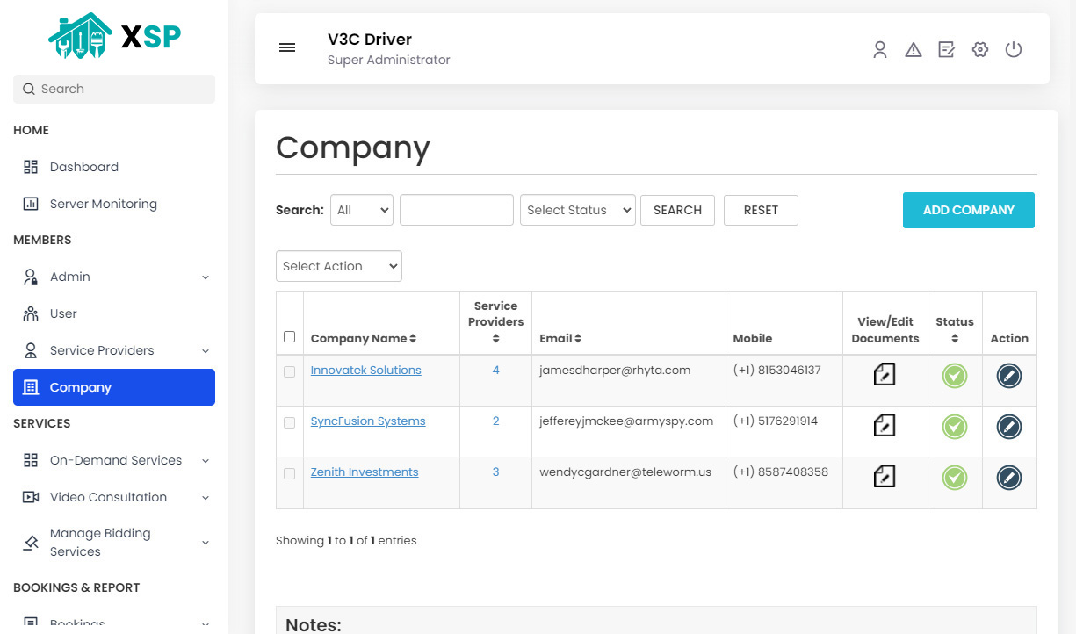Toggle the select-all checkbox in table header
This screenshot has width=1076, height=634.
point(289,336)
